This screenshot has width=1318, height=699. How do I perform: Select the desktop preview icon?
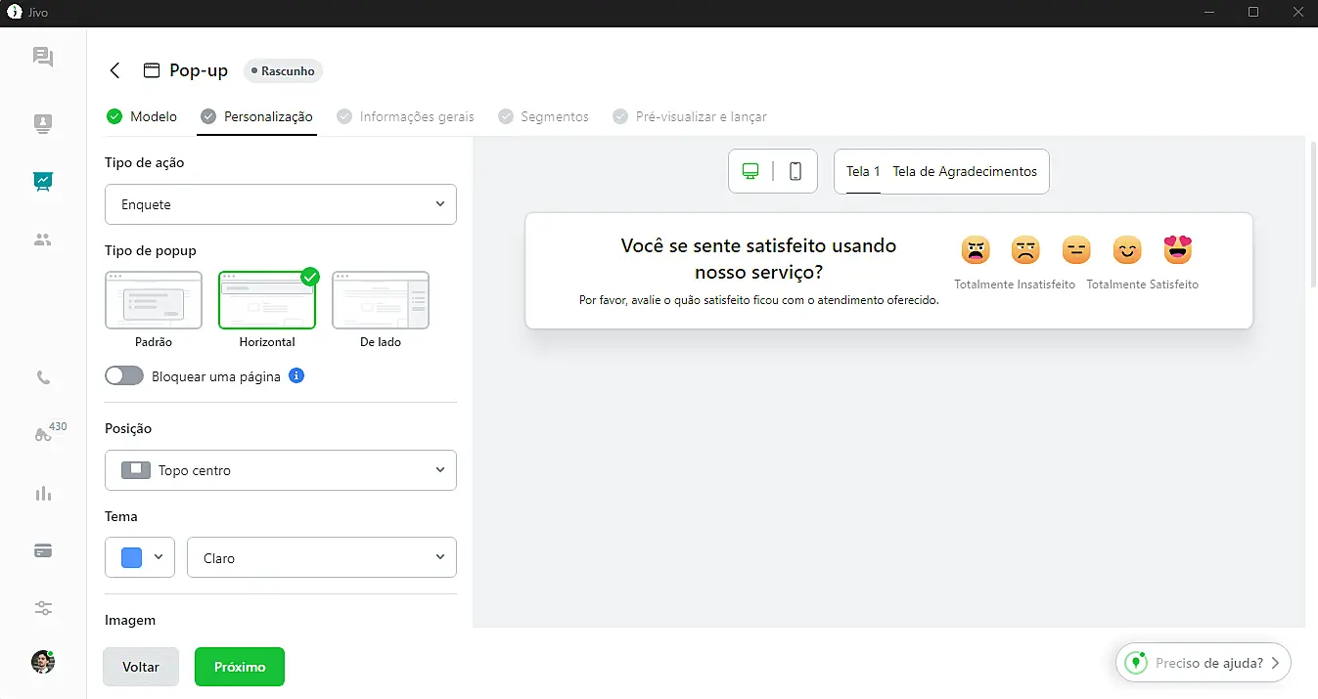(x=752, y=170)
